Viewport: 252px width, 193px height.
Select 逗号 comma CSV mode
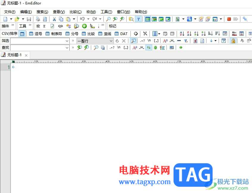(35, 34)
